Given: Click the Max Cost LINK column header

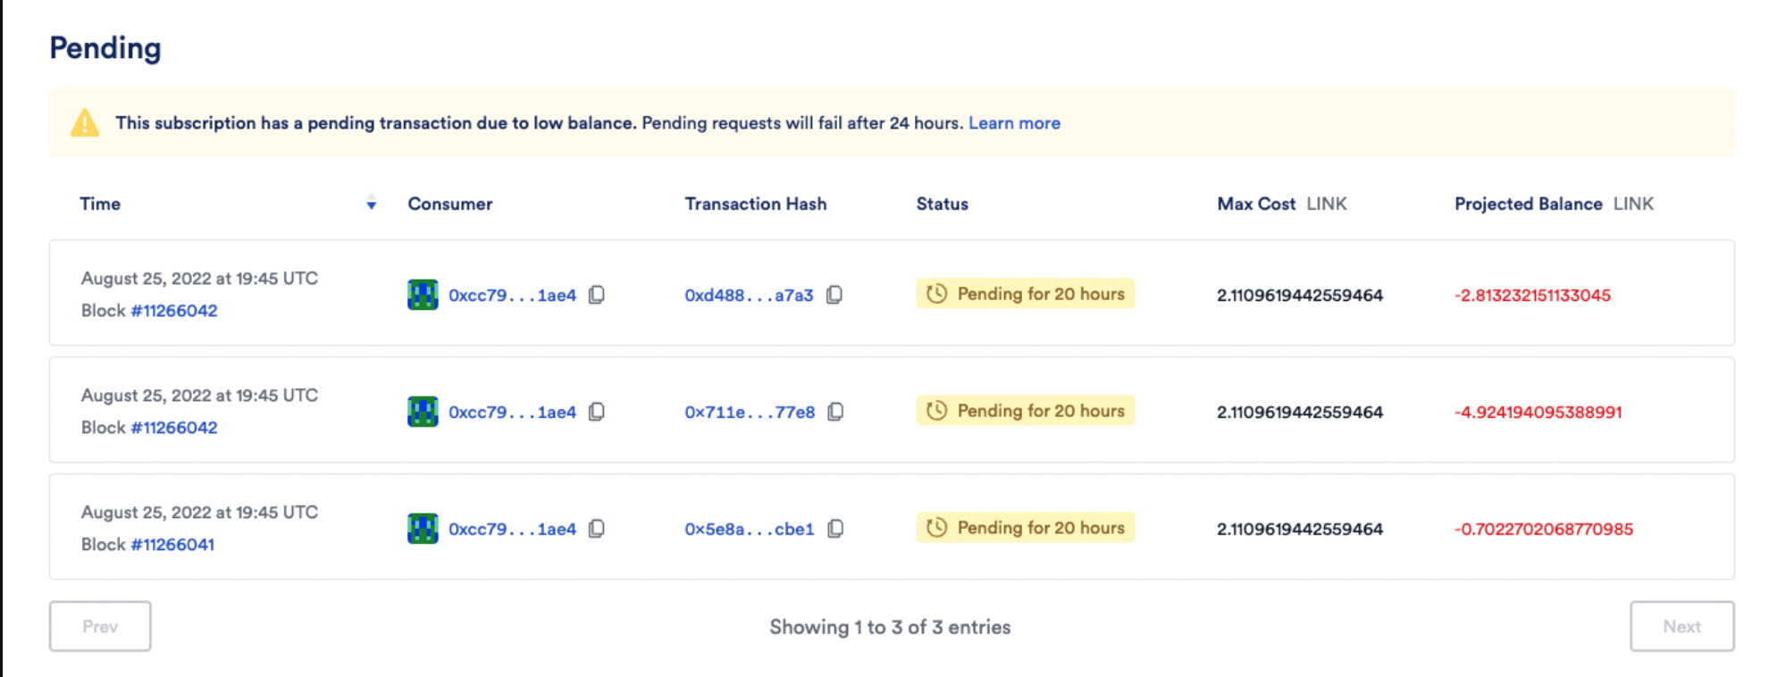Looking at the screenshot, I should point(1282,204).
